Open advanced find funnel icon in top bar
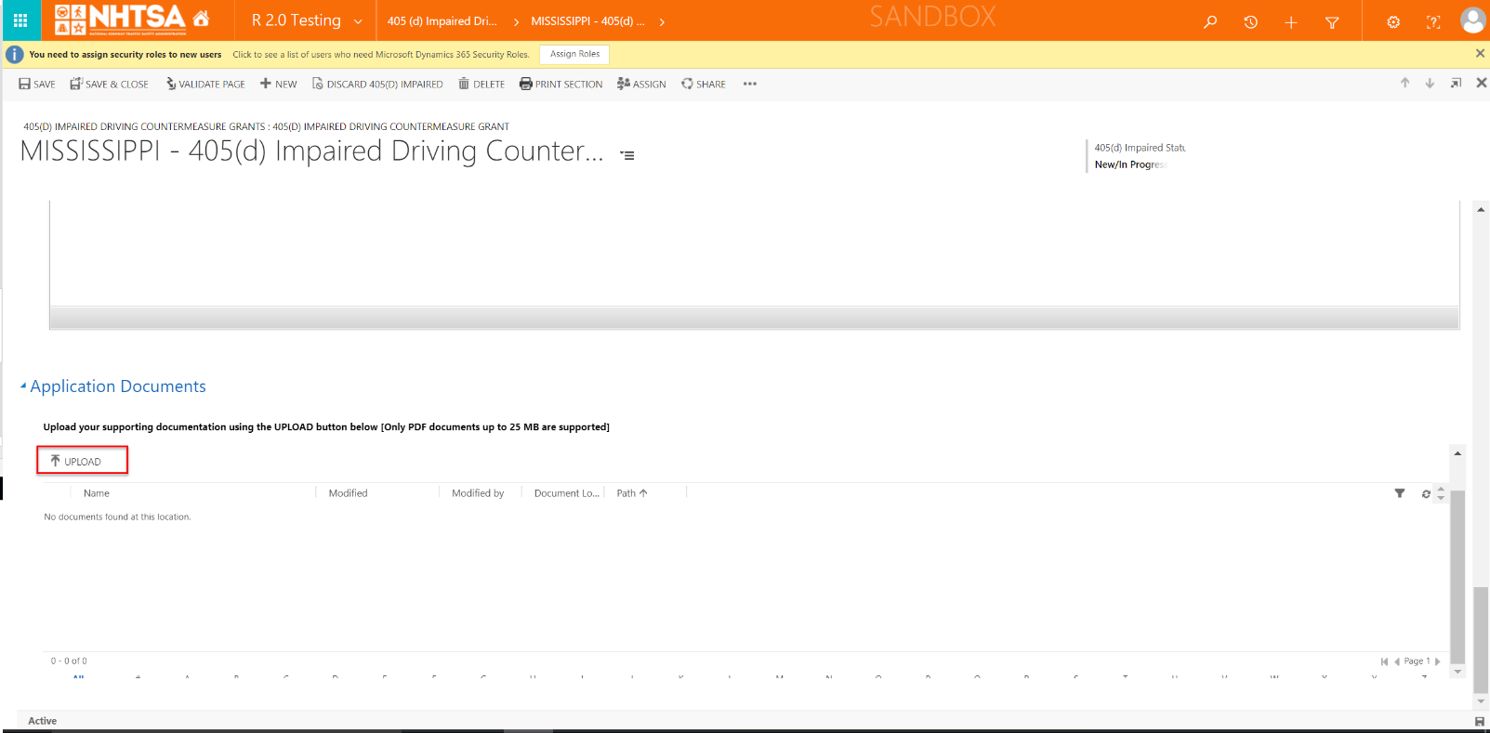The height and width of the screenshot is (733, 1490). (x=1332, y=21)
